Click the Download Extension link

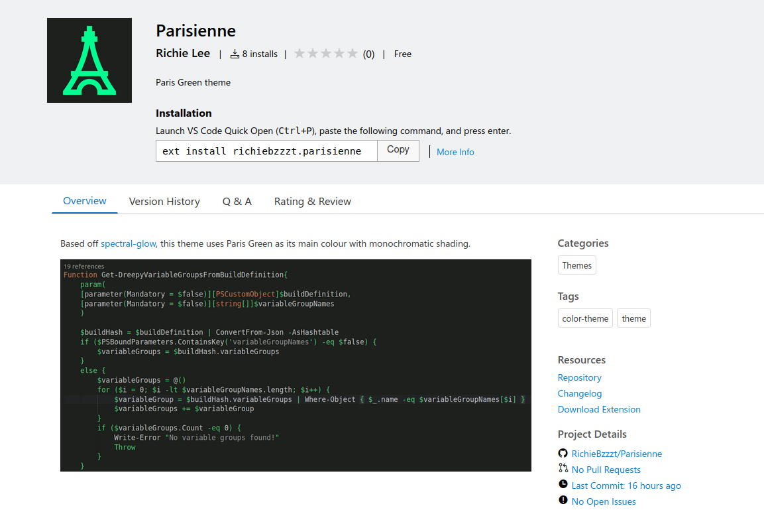click(x=599, y=409)
